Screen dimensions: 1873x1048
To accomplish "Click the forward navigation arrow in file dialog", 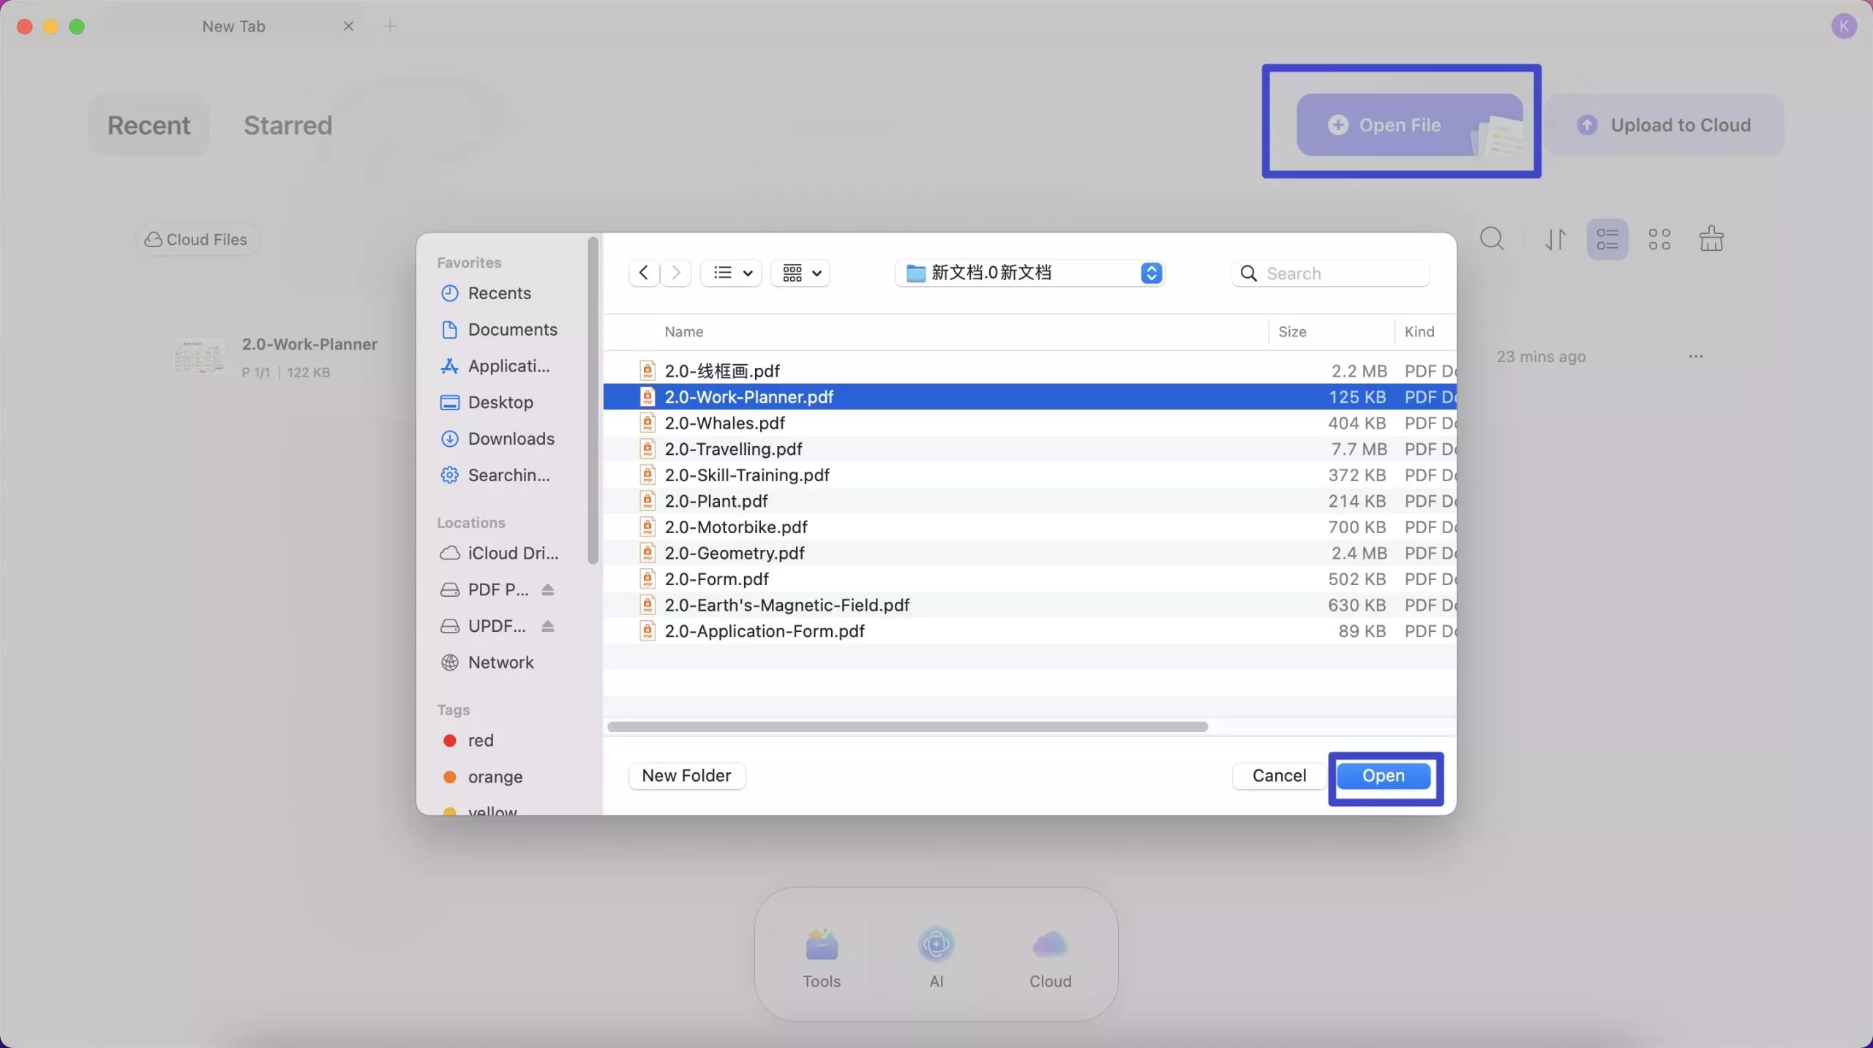I will tap(676, 273).
